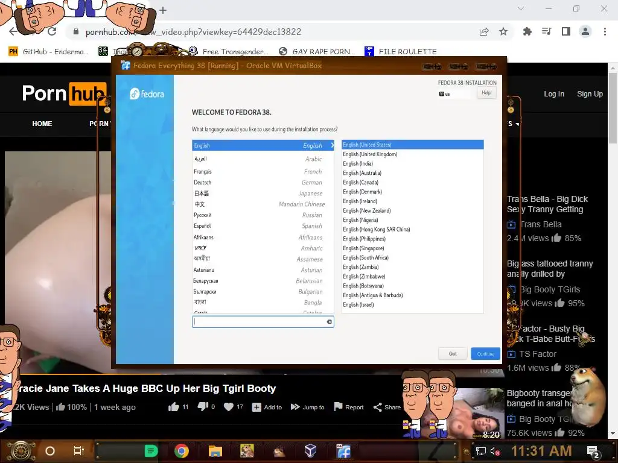This screenshot has width=618, height=463.
Task: Select Français in the language list
Action: [263, 172]
